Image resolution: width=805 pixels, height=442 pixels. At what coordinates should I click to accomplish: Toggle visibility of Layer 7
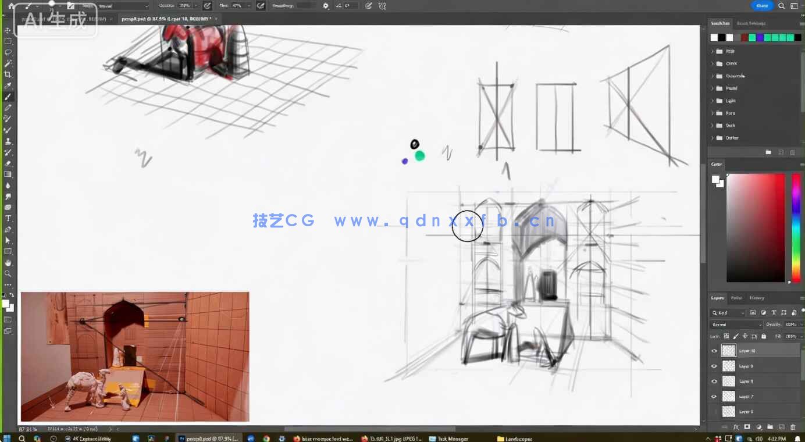pos(714,396)
